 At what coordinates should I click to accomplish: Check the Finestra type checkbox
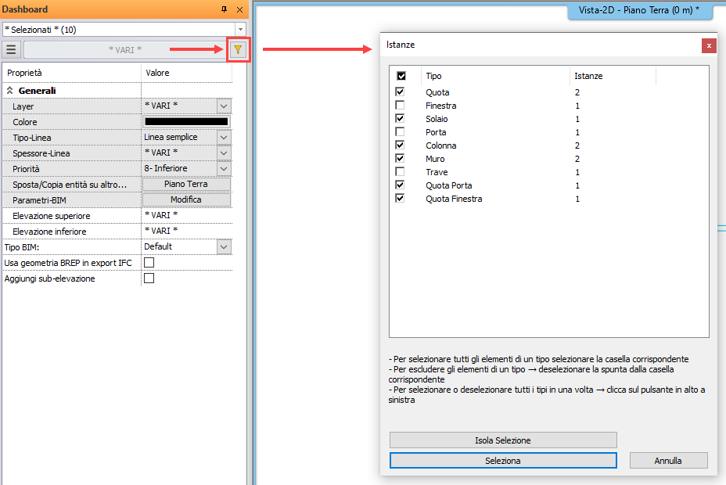pyautogui.click(x=400, y=106)
